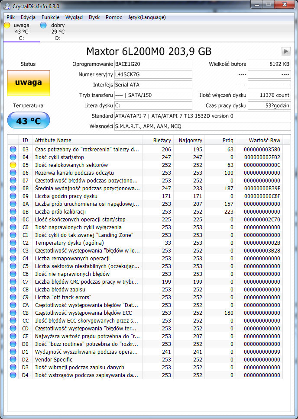Select 'Temperatury dysku (ogólna)' attribute name

click(69, 243)
